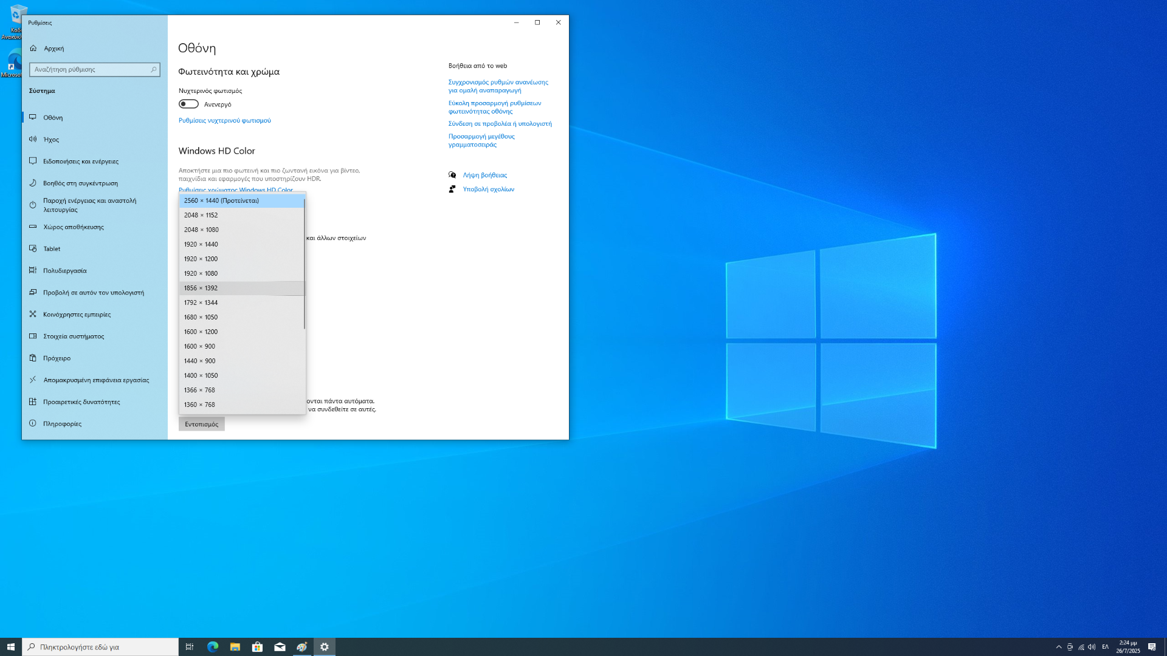Toggle the Νυχτερινός φωτισμός switch

(x=188, y=104)
